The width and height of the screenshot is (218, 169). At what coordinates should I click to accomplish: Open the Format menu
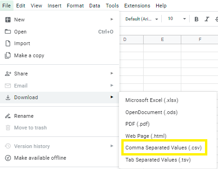coord(75,6)
